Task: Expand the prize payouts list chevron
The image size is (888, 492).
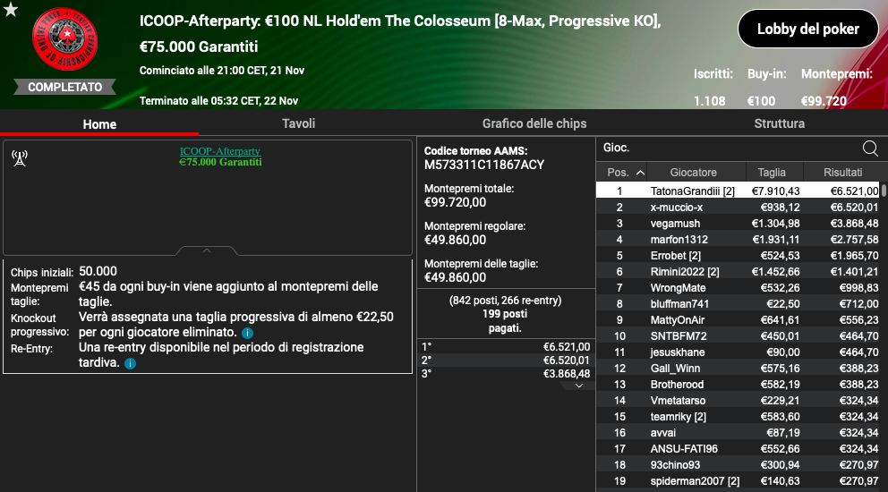Action: click(579, 386)
